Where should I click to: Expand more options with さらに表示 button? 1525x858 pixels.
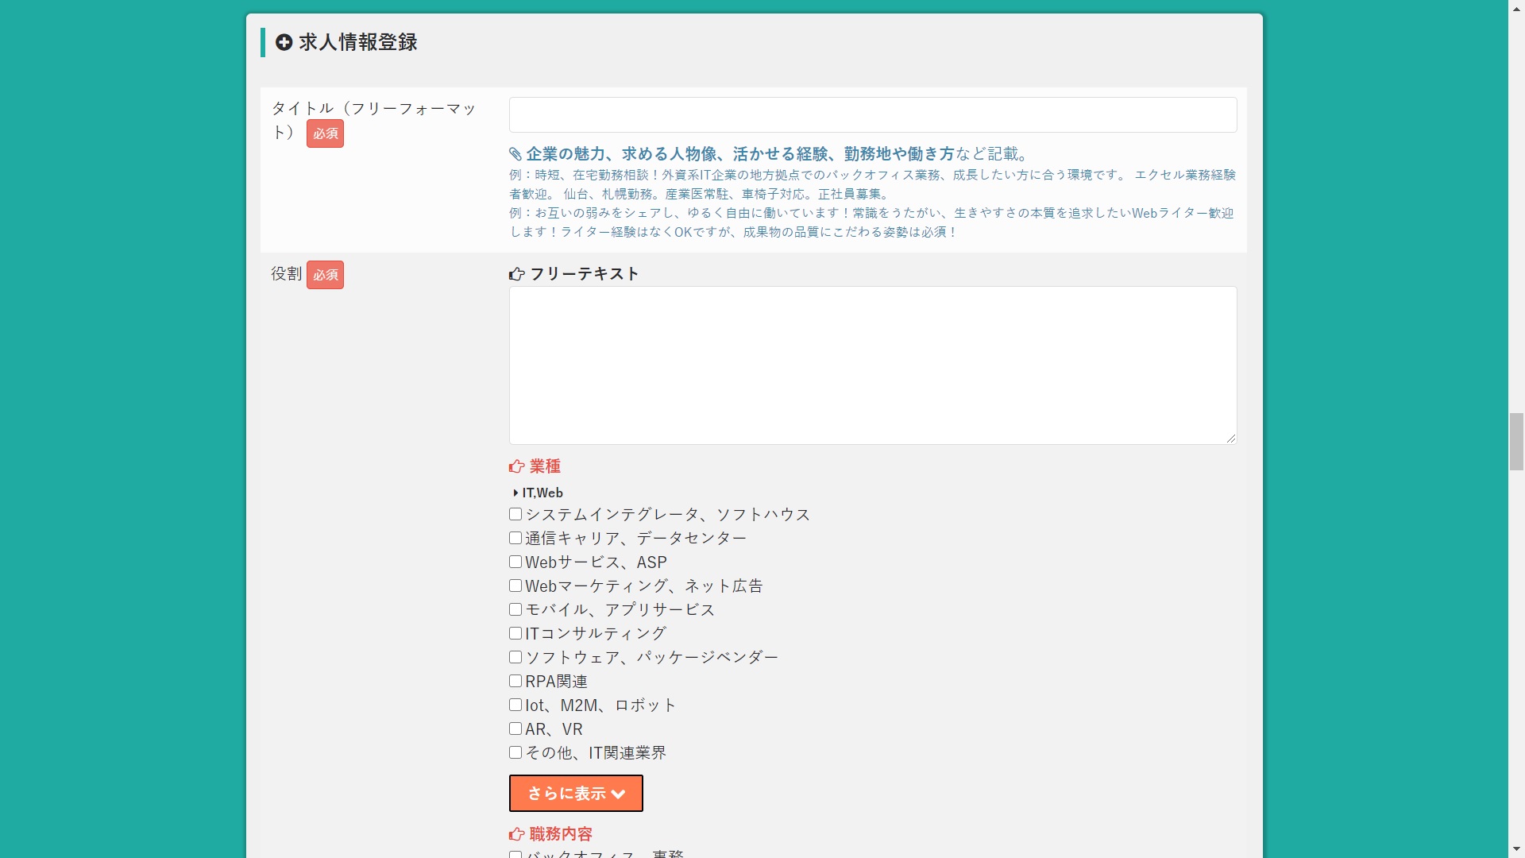point(576,794)
